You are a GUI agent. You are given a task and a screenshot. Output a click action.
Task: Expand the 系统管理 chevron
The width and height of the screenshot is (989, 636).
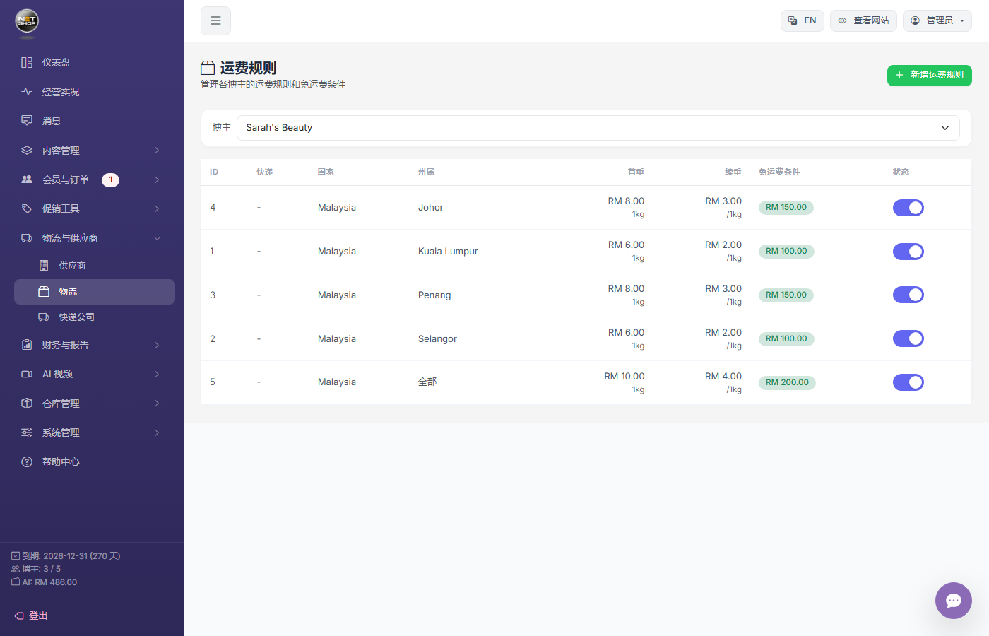157,432
